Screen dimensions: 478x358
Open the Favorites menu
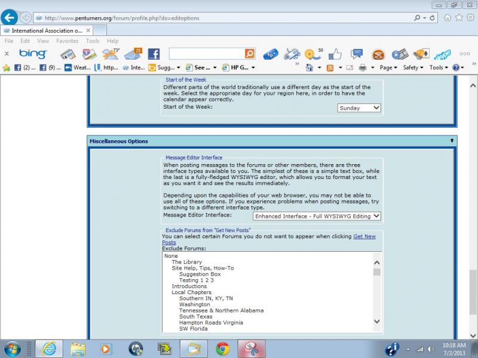coord(67,41)
